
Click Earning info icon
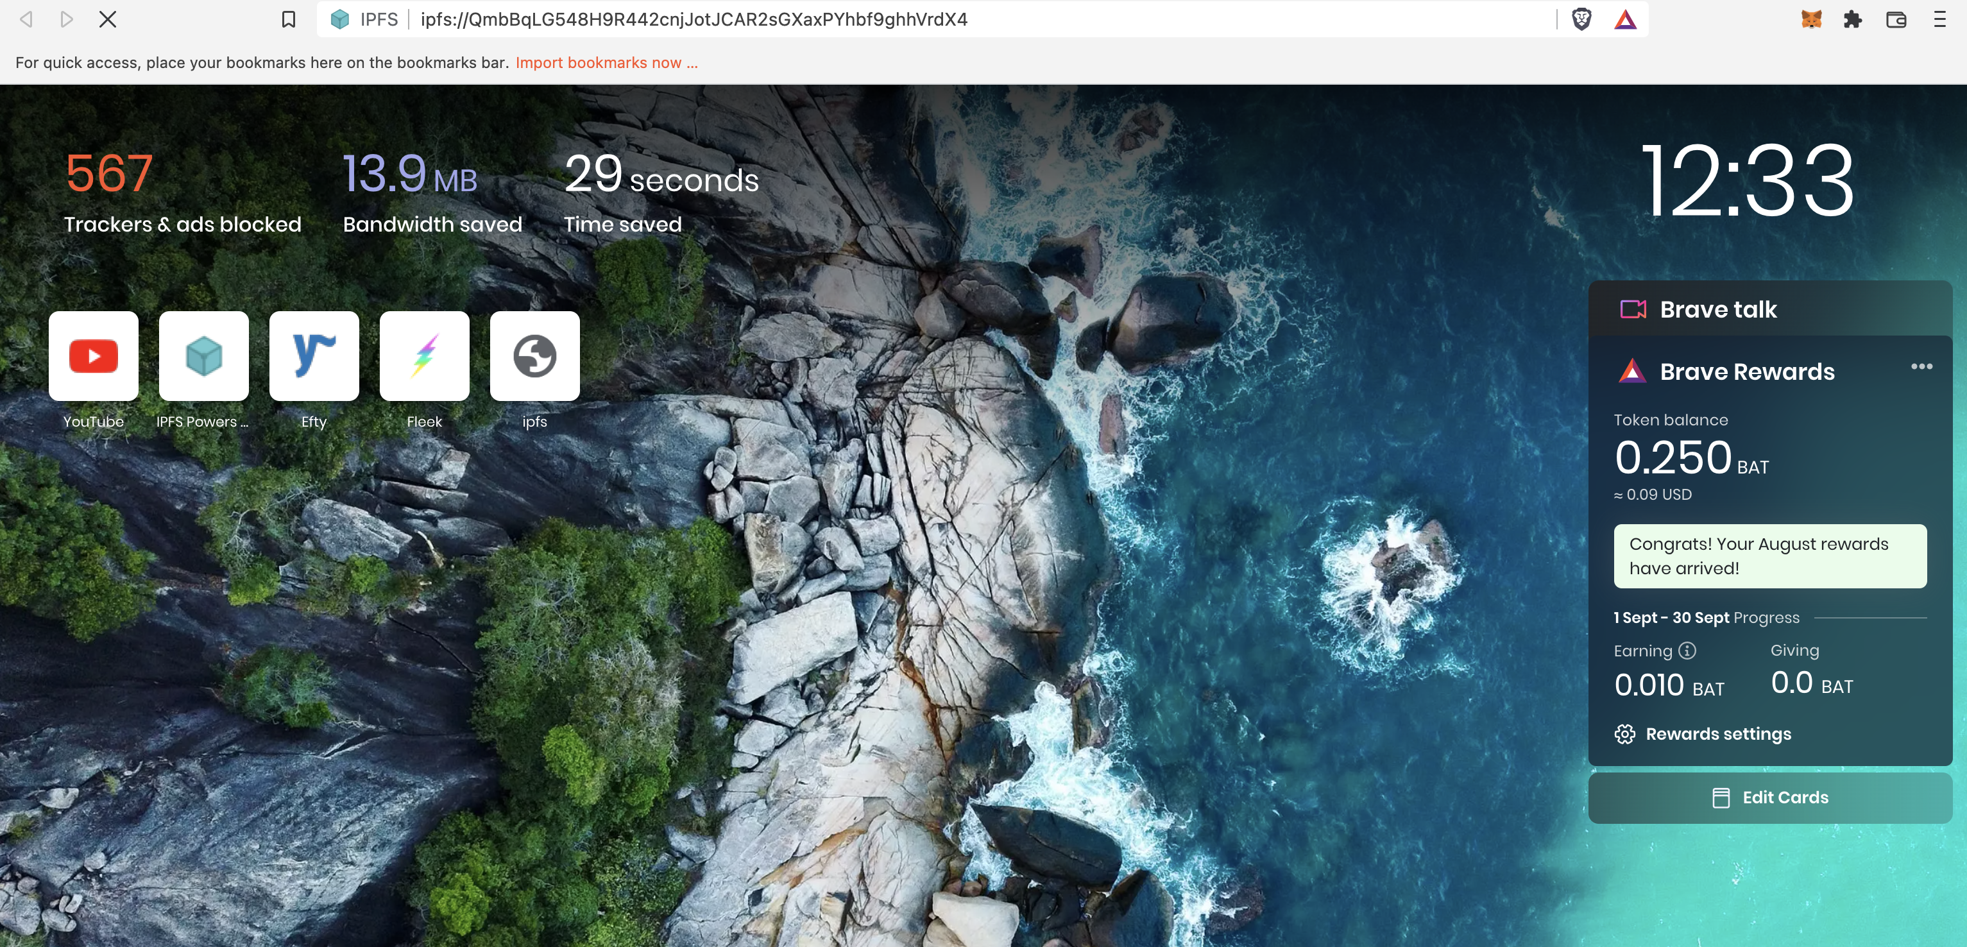coord(1687,651)
